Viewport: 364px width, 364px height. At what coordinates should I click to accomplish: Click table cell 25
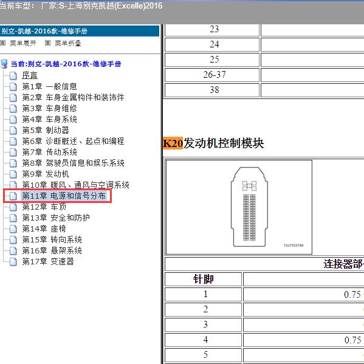tap(212, 60)
